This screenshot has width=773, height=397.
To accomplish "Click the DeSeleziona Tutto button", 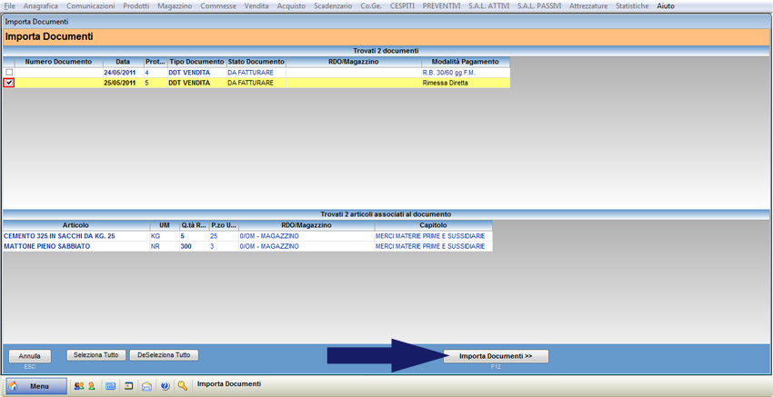I will pos(164,355).
